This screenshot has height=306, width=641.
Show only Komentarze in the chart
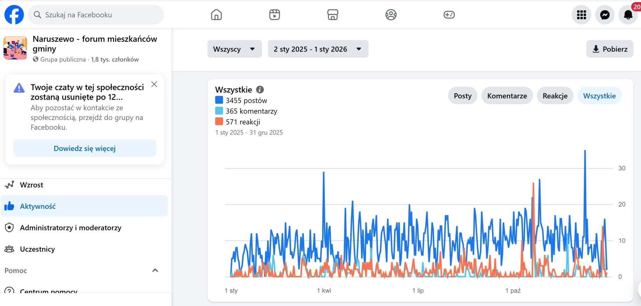[x=507, y=96]
